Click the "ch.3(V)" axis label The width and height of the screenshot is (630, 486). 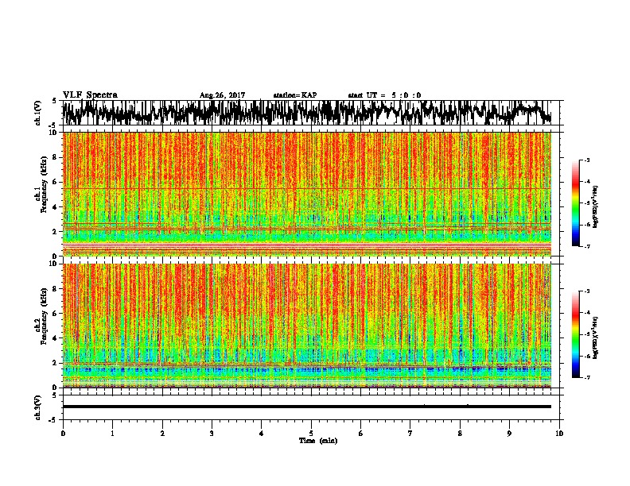pos(37,407)
